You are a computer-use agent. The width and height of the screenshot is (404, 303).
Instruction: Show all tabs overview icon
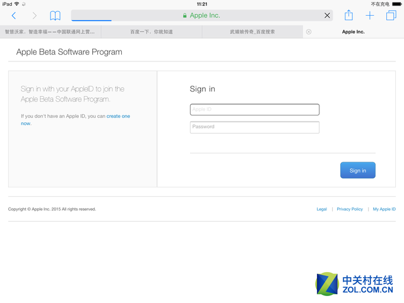(x=391, y=15)
